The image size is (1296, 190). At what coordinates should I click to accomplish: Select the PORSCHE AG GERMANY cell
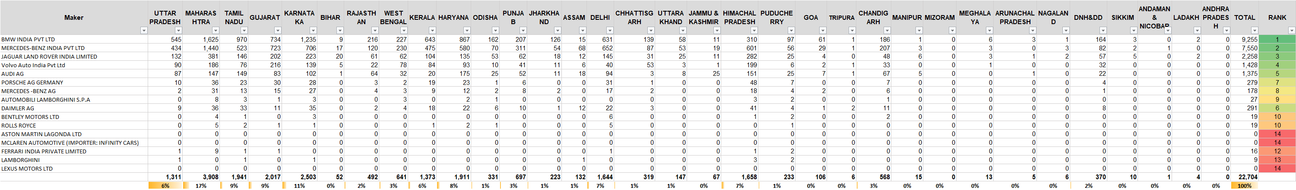[74, 82]
